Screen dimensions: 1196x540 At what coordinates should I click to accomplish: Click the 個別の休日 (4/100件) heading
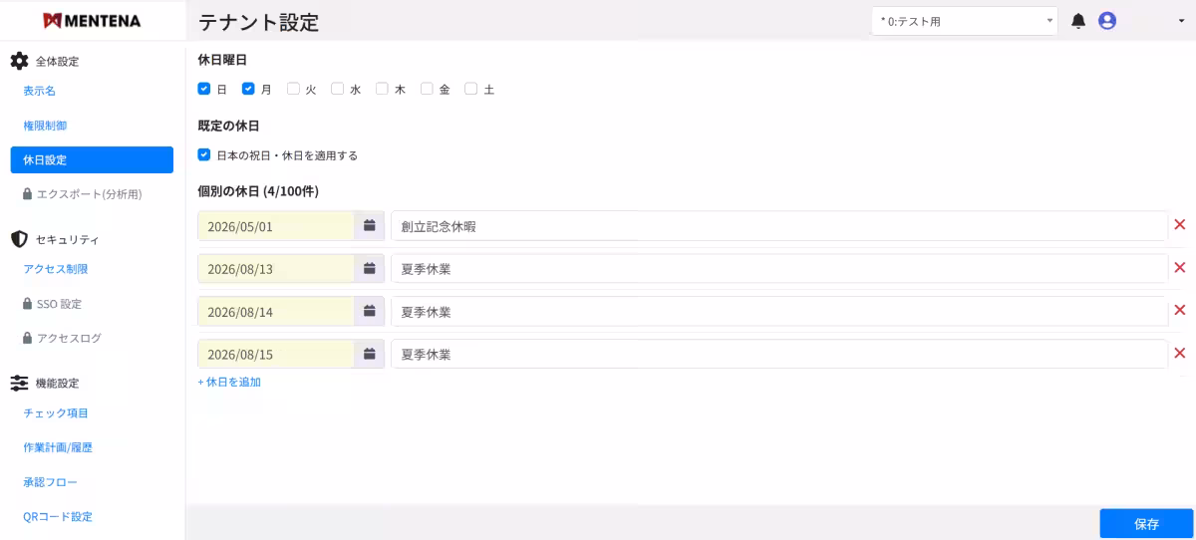[x=258, y=190]
